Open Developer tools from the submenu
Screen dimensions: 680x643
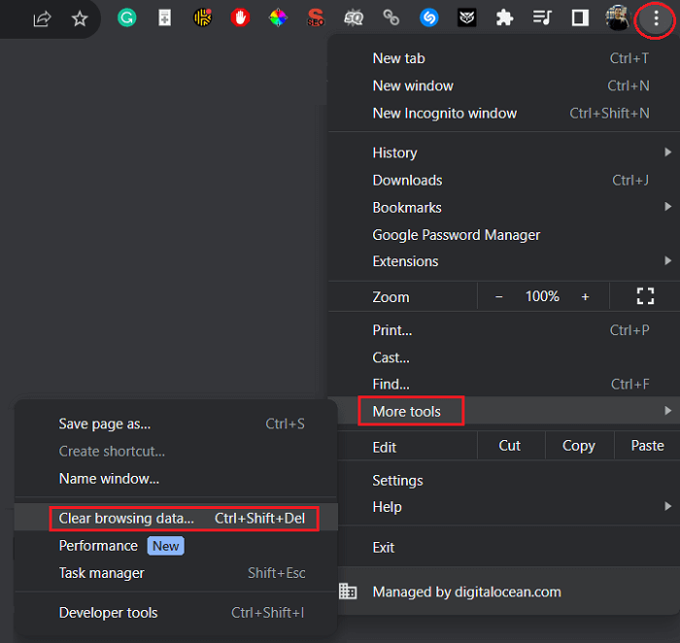pos(108,612)
